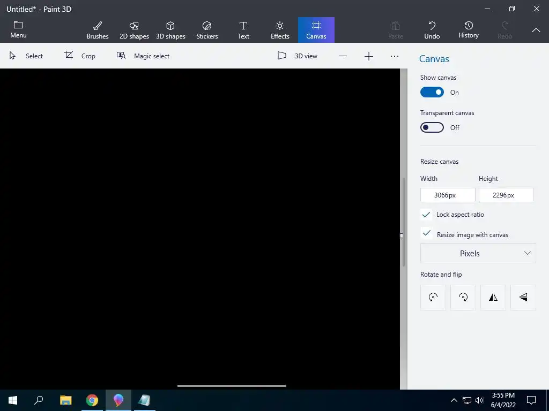Click the vertical scrollbar beside the canvas
549x411 pixels.
[404, 222]
